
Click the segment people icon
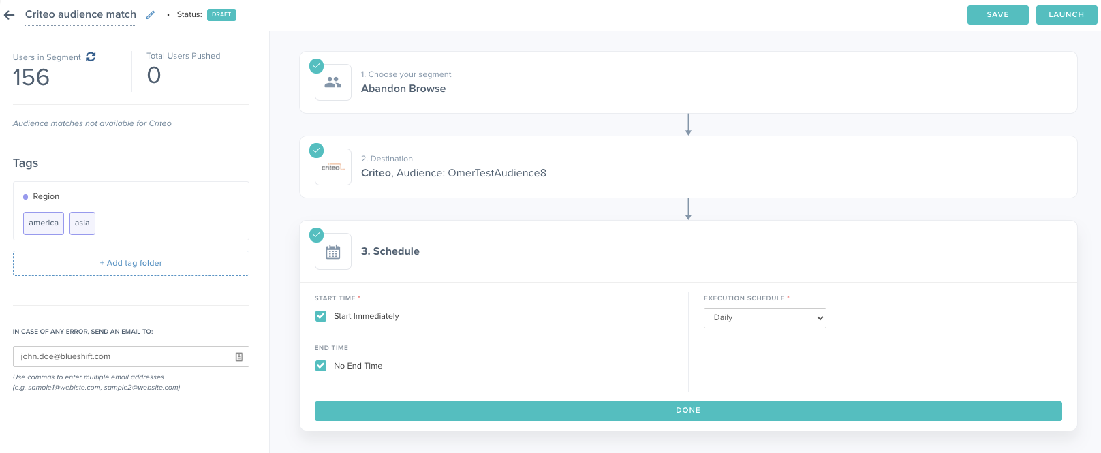pyautogui.click(x=333, y=82)
